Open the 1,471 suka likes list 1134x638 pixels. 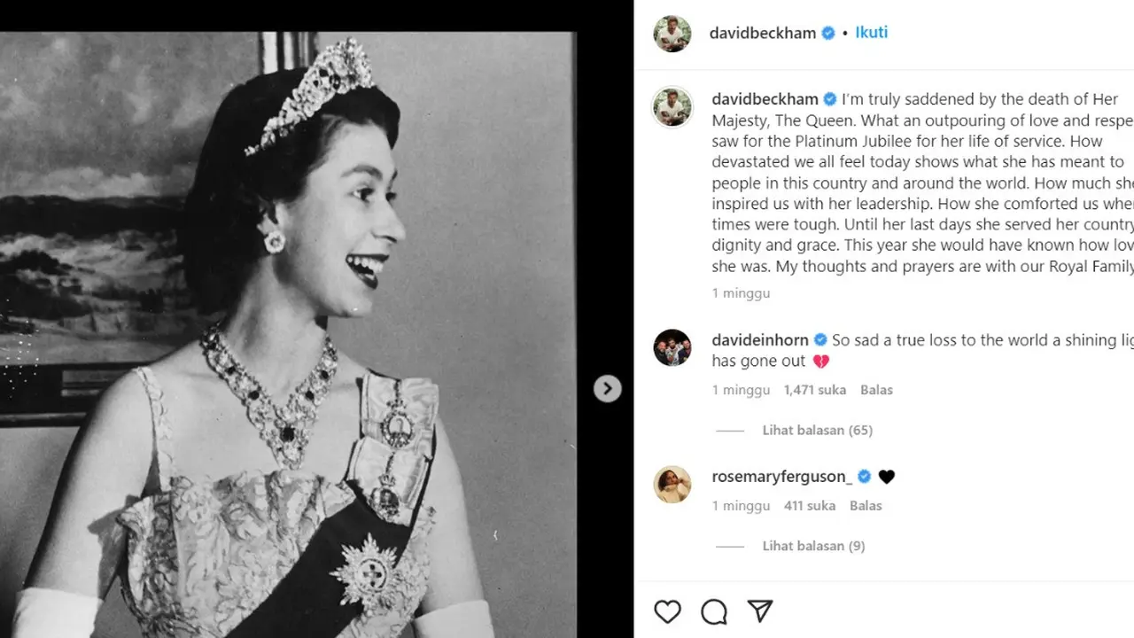[x=815, y=389]
